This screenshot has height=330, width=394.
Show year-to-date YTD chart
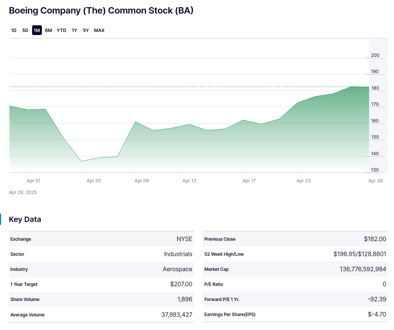pos(62,31)
